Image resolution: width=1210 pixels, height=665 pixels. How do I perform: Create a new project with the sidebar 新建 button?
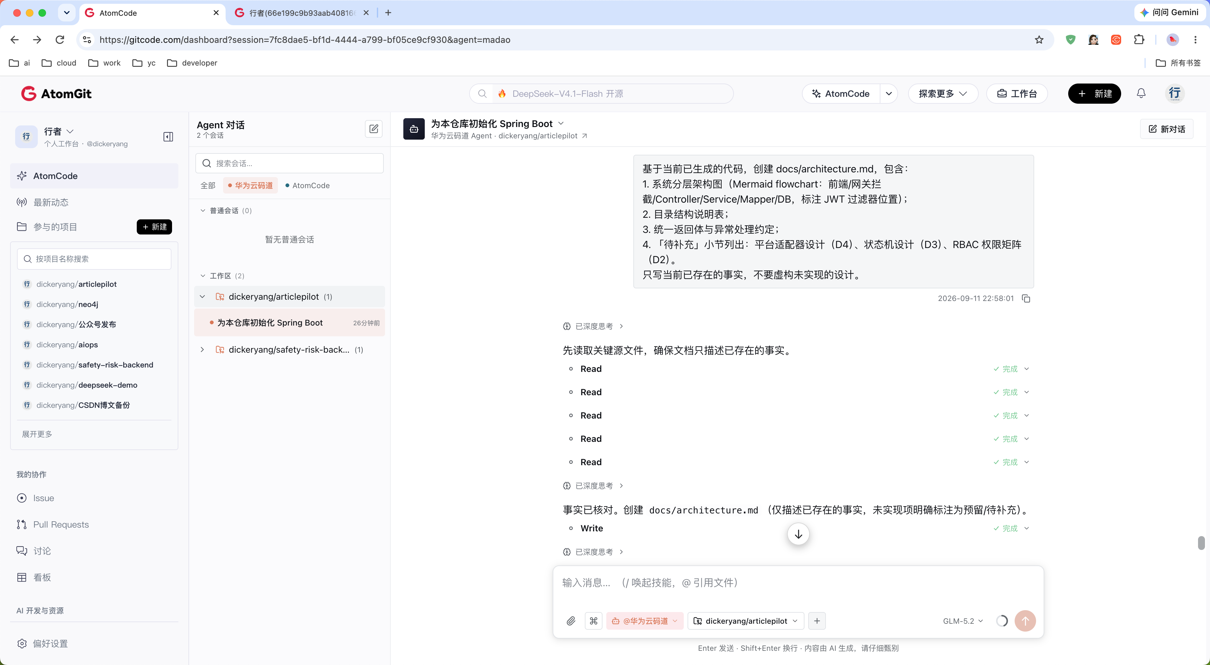coord(154,227)
